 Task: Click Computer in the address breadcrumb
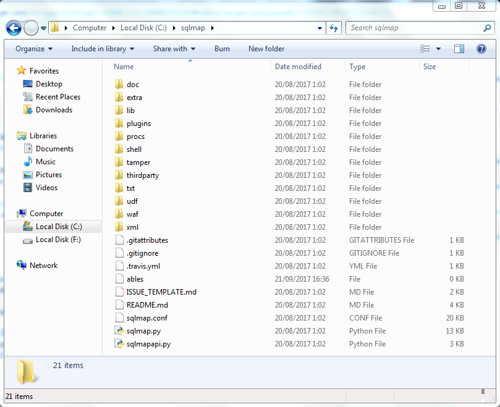[x=90, y=28]
